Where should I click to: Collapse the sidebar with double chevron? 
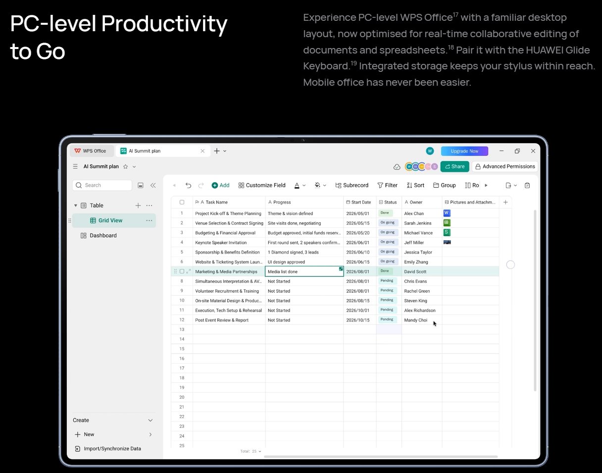[153, 185]
